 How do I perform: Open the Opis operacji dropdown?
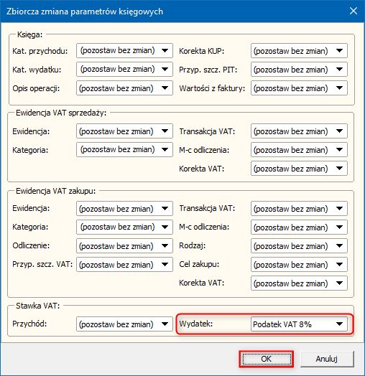click(x=124, y=88)
